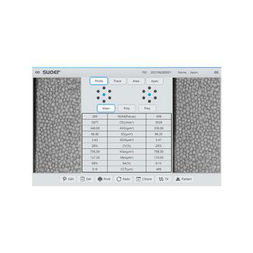The height and width of the screenshot is (253, 253).
Task: Select the bottom dot of the OD fixation pattern
Action: pyautogui.click(x=104, y=101)
